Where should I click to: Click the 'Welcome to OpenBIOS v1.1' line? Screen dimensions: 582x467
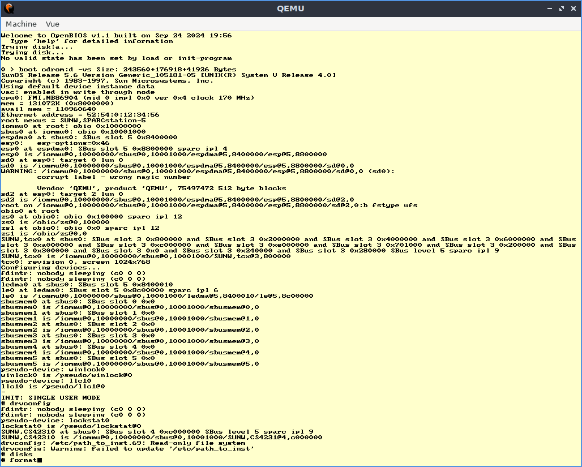[x=116, y=35]
